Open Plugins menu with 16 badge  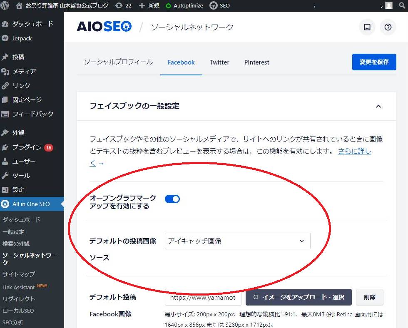(27, 147)
